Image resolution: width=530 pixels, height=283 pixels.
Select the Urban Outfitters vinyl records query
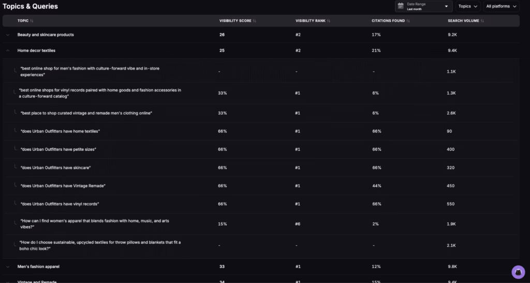(x=60, y=204)
